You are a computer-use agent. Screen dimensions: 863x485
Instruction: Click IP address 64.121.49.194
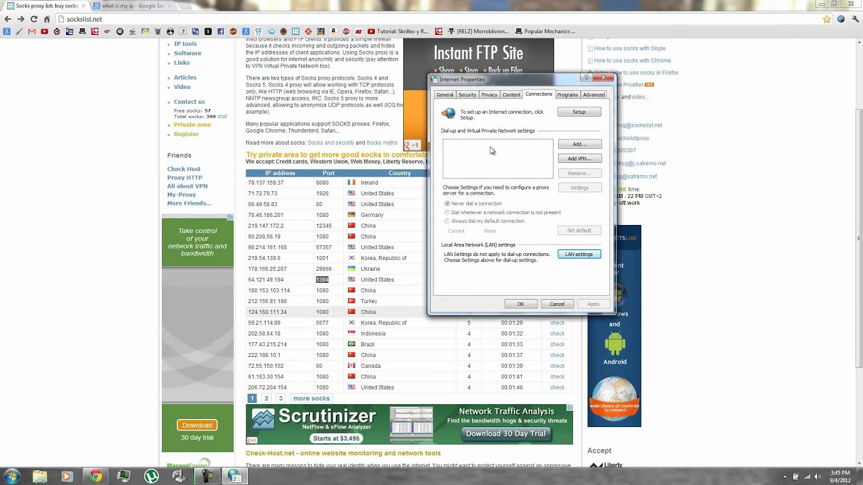[x=266, y=280]
